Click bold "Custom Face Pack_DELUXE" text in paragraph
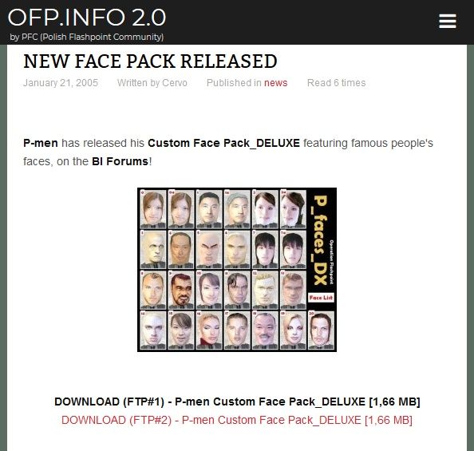 point(223,143)
